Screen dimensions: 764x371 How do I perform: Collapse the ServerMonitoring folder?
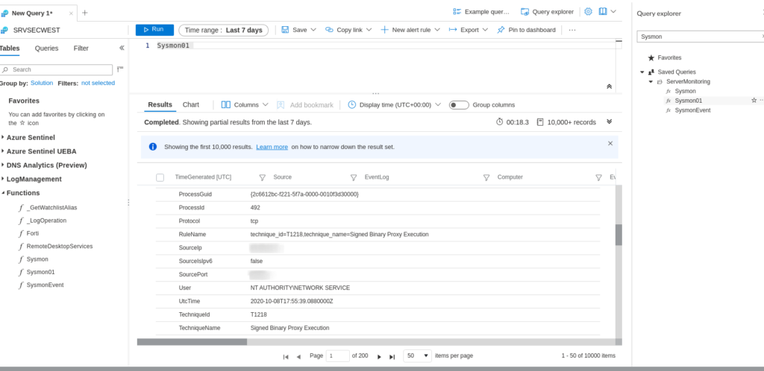[x=651, y=82]
